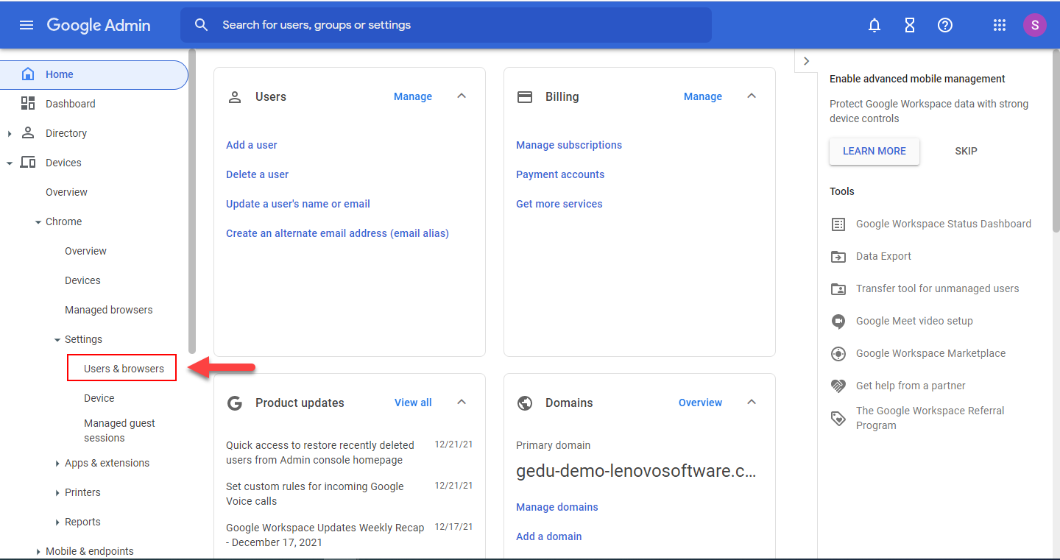Select Device under Settings
The width and height of the screenshot is (1060, 560).
pyautogui.click(x=99, y=398)
